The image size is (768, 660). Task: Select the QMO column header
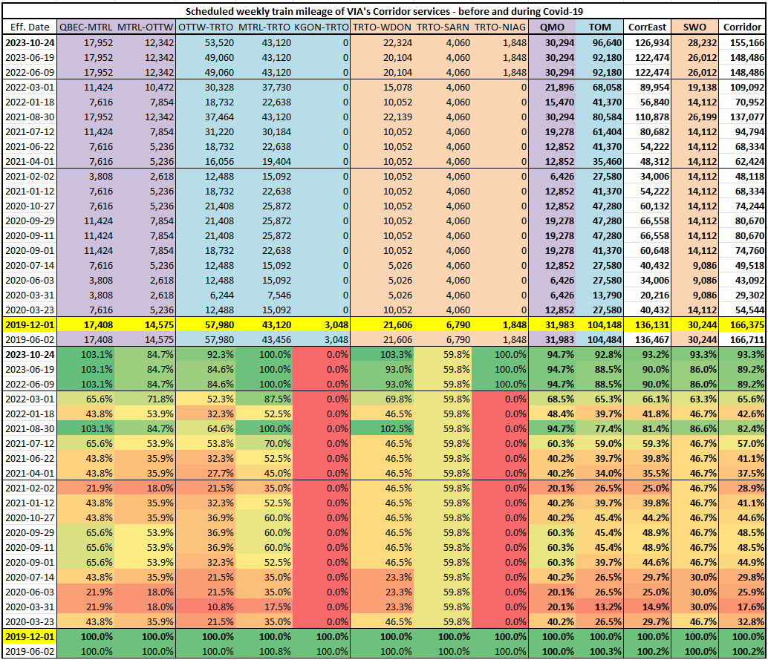pos(552,27)
